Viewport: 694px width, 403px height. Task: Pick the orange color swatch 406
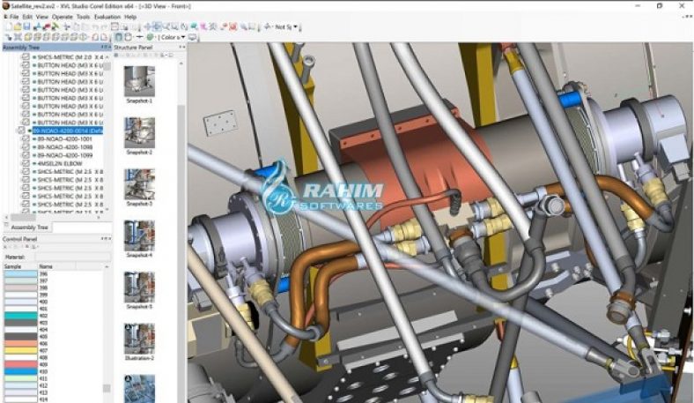pos(20,344)
